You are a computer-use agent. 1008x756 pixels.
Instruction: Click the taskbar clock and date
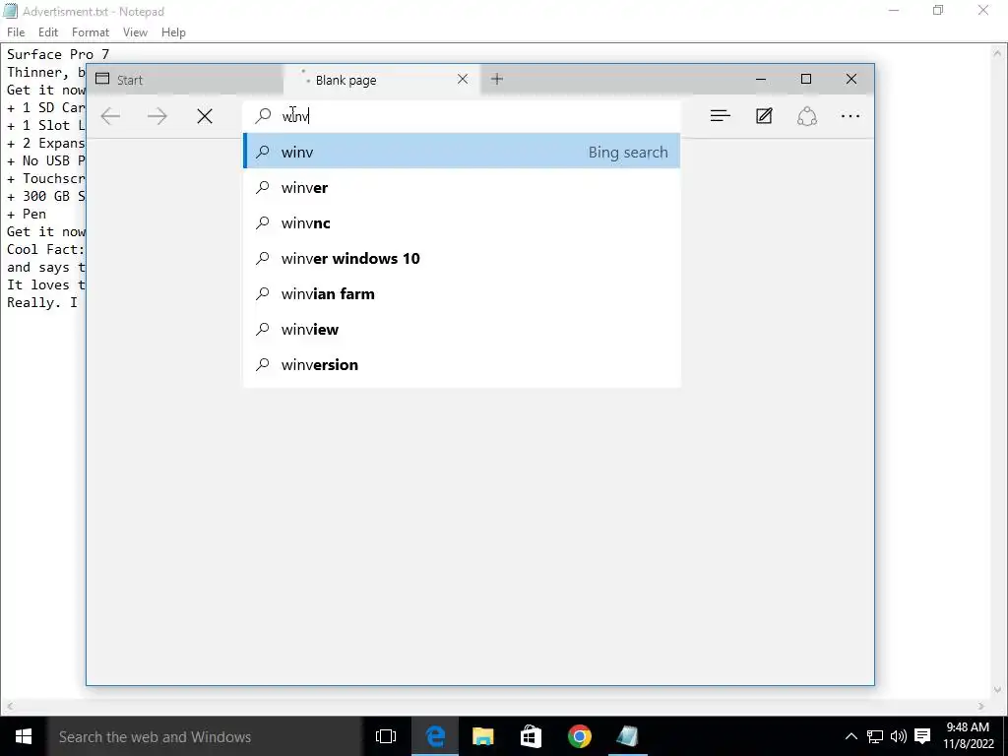(x=969, y=735)
